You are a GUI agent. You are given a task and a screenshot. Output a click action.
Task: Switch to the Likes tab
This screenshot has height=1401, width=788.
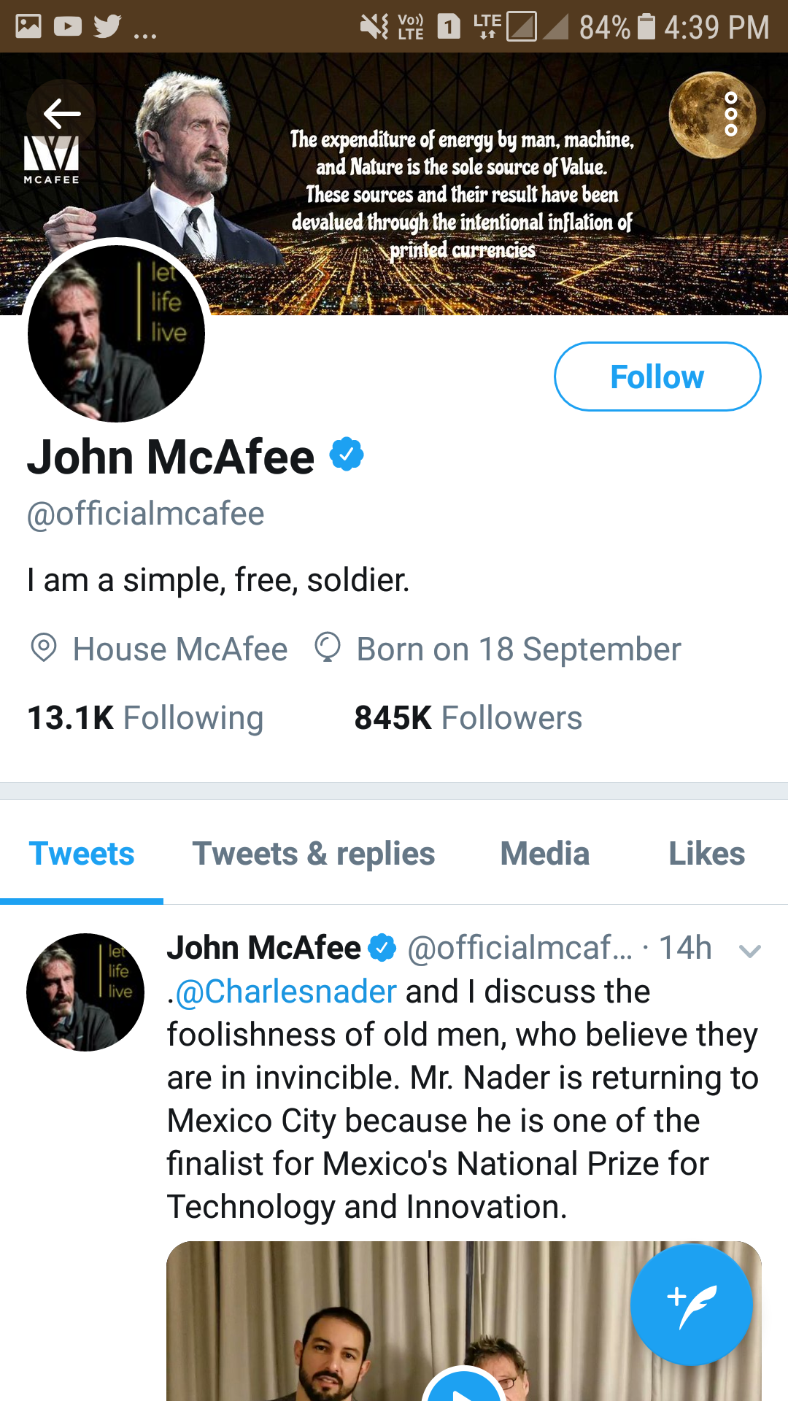[706, 854]
